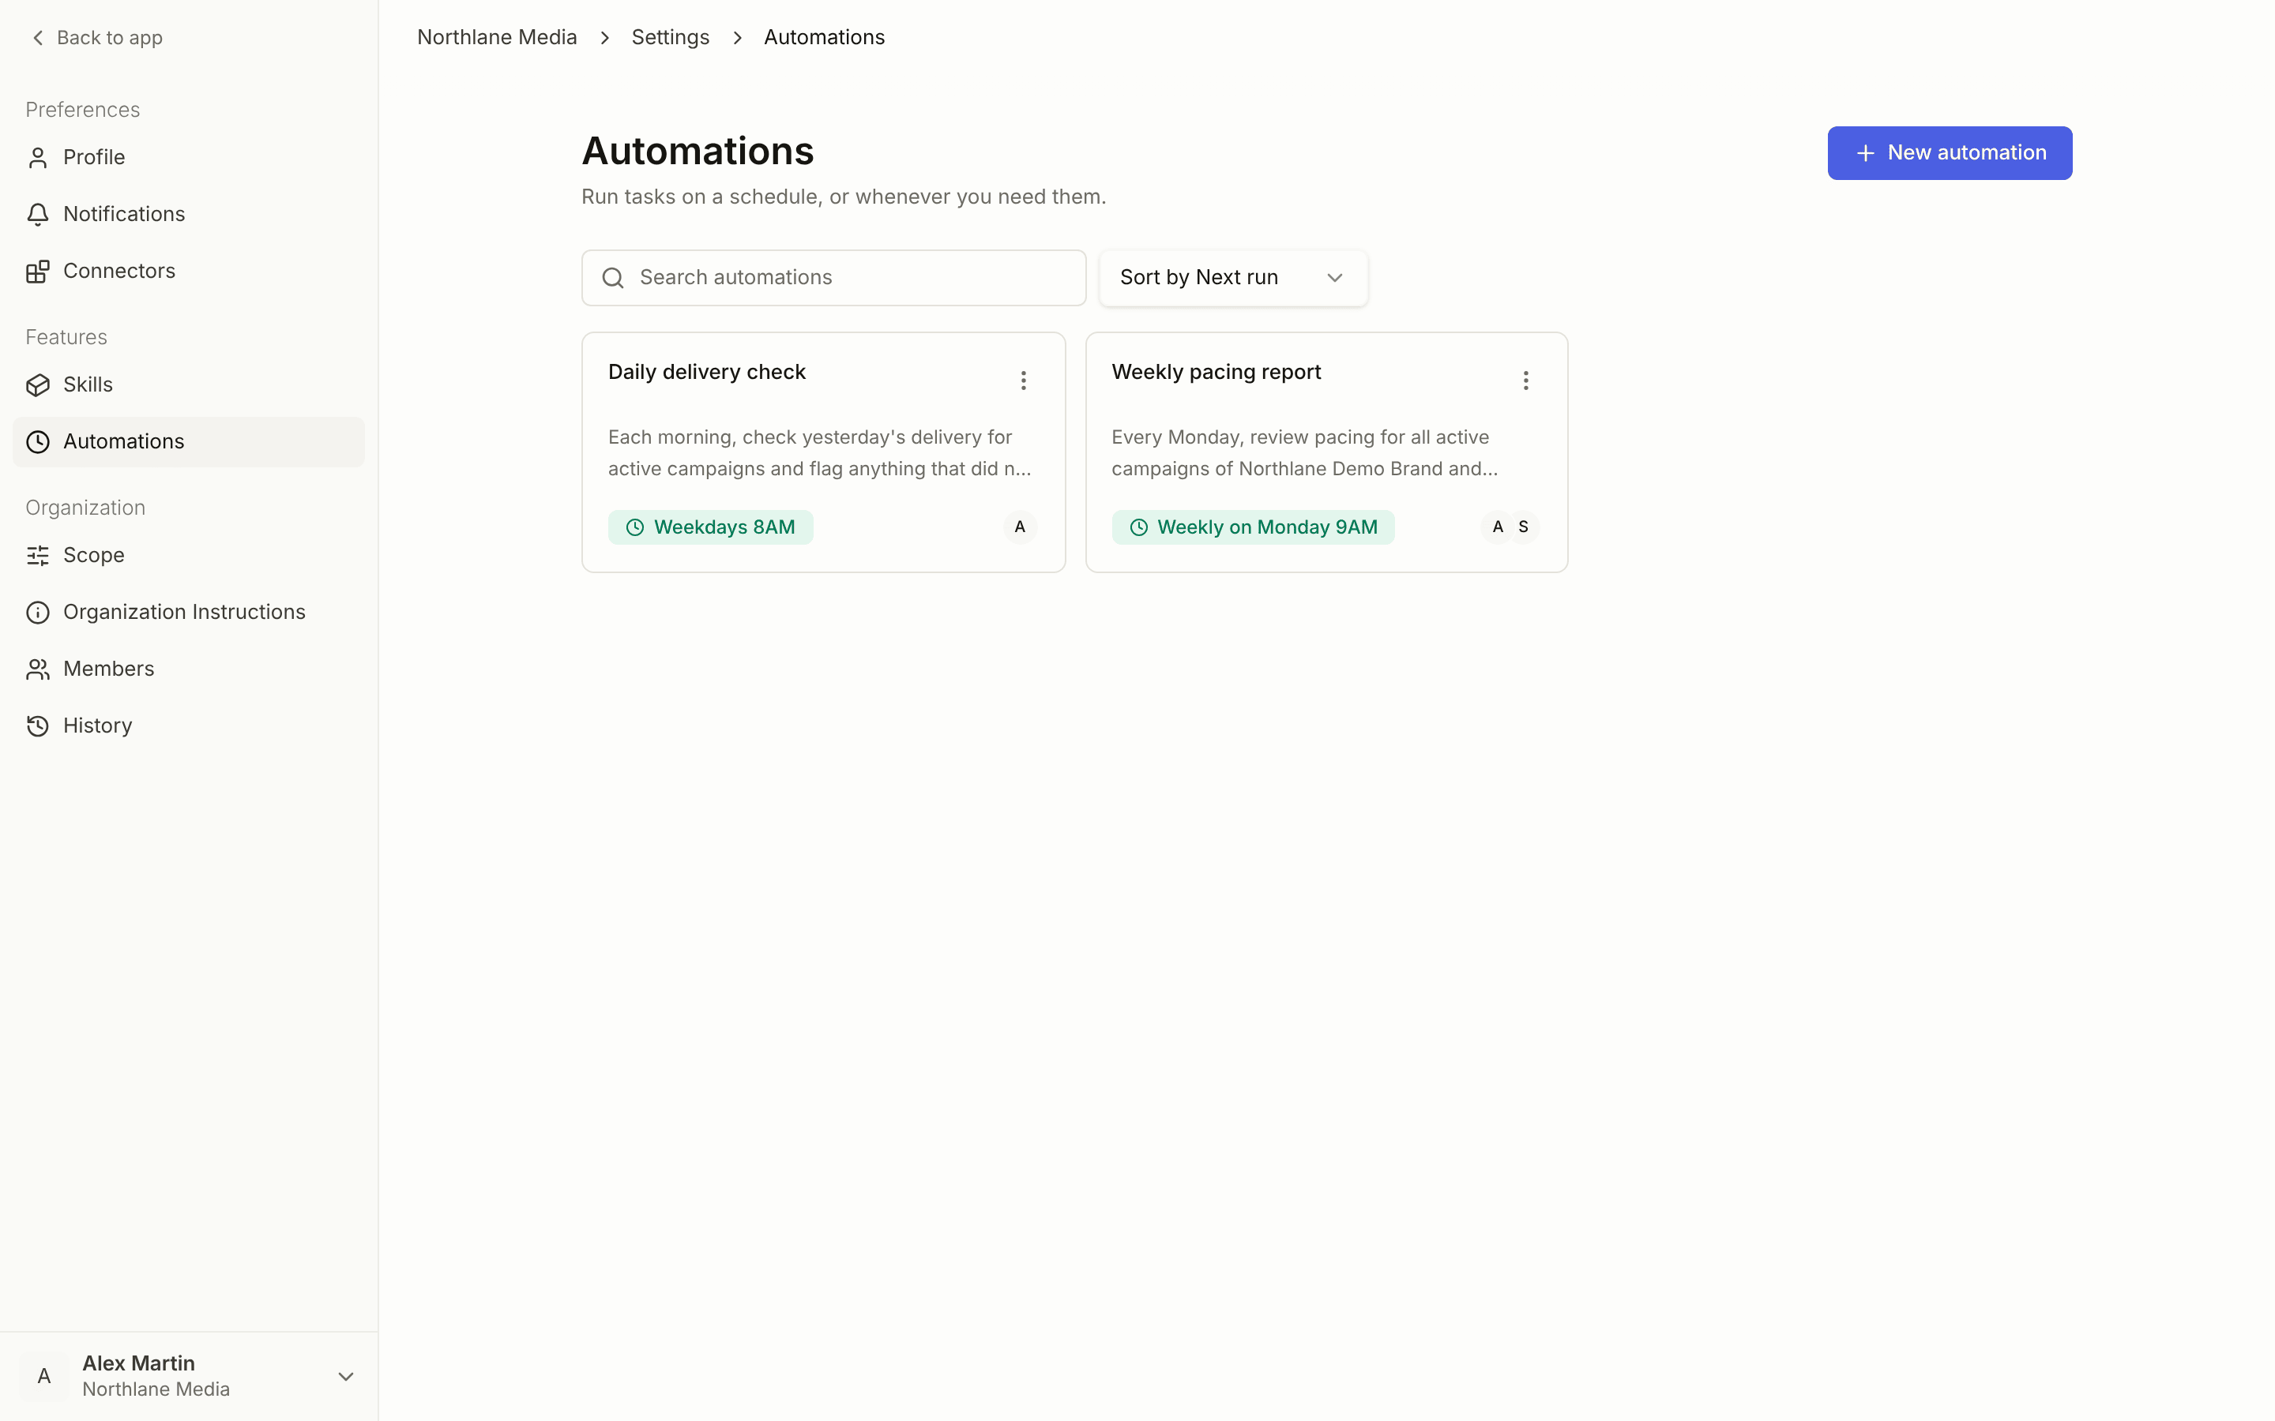This screenshot has height=1421, width=2275.
Task: Click avatar S on Weekly pacing report card
Action: click(1524, 527)
